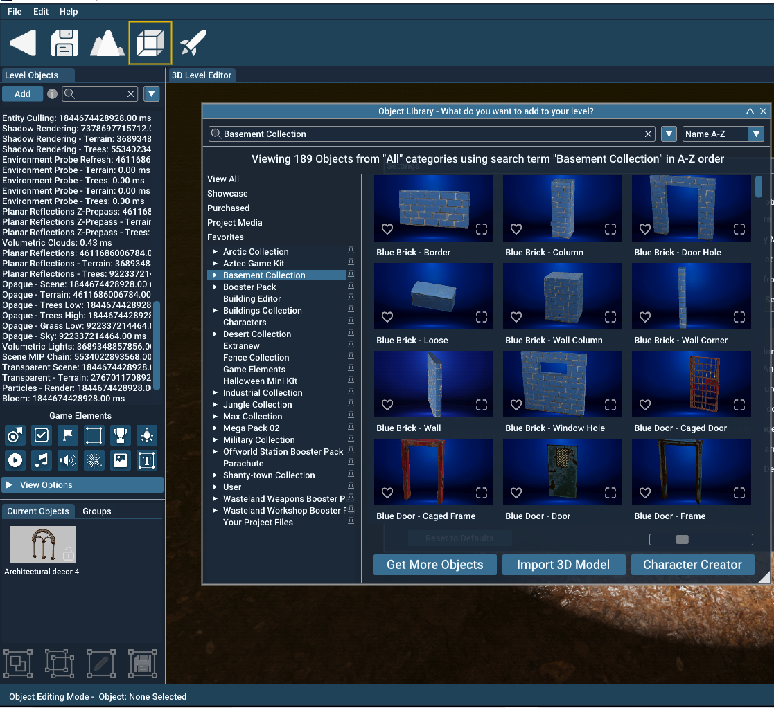Favorite the Blue Brick - Border object
This screenshot has width=774, height=708.
(387, 229)
